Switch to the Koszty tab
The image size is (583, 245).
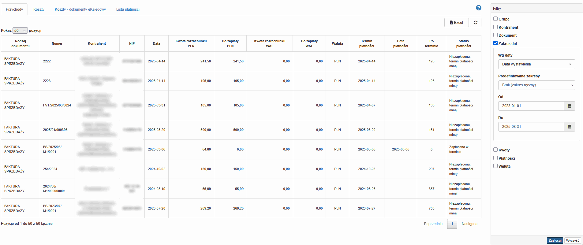(x=39, y=9)
